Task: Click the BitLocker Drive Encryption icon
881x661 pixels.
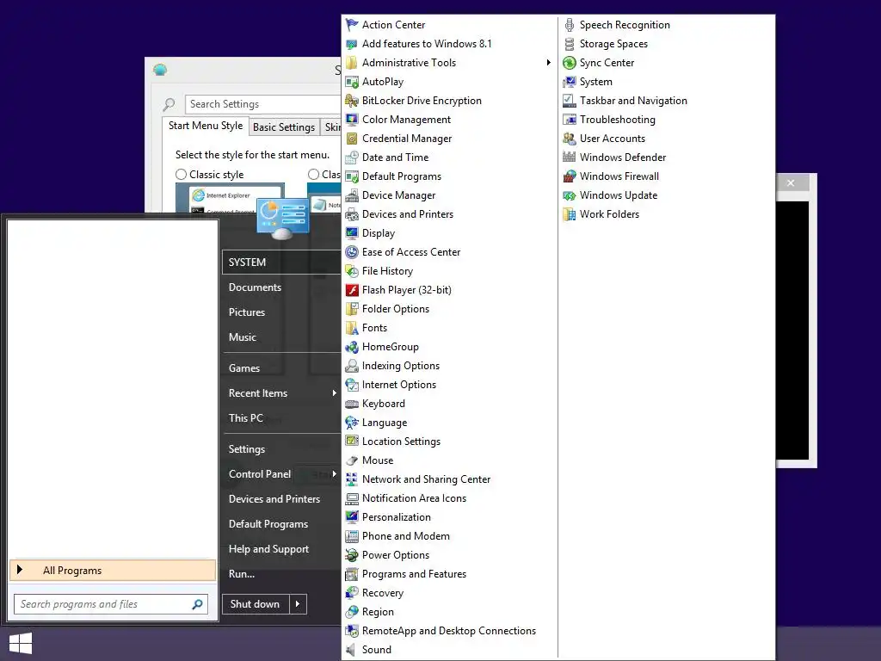Action: coord(352,101)
